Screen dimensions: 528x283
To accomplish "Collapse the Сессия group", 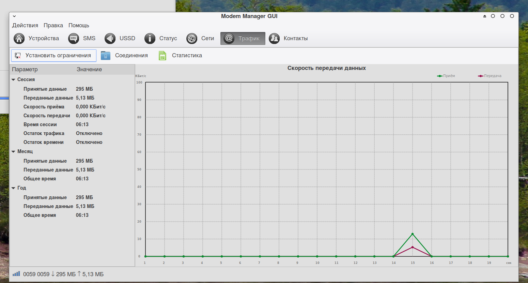I will [x=14, y=79].
